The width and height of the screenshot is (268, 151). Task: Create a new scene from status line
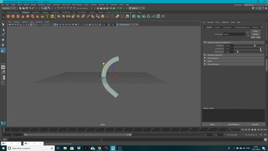coord(21,8)
